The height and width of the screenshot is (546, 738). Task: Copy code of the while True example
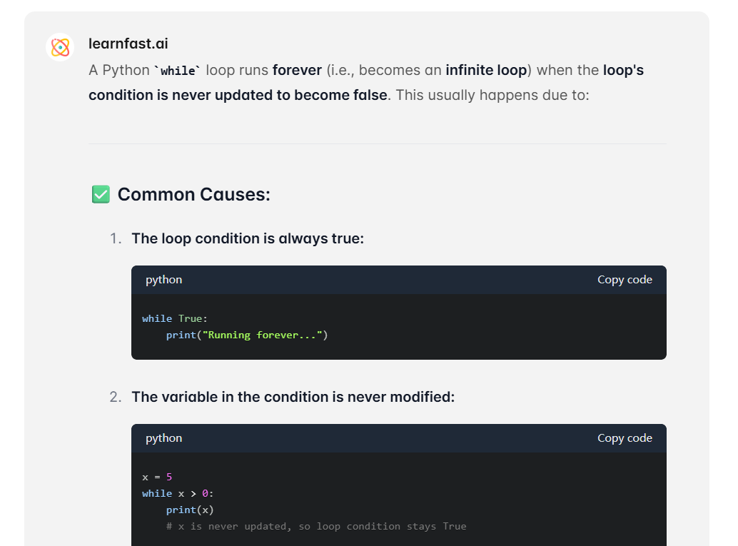tap(625, 280)
